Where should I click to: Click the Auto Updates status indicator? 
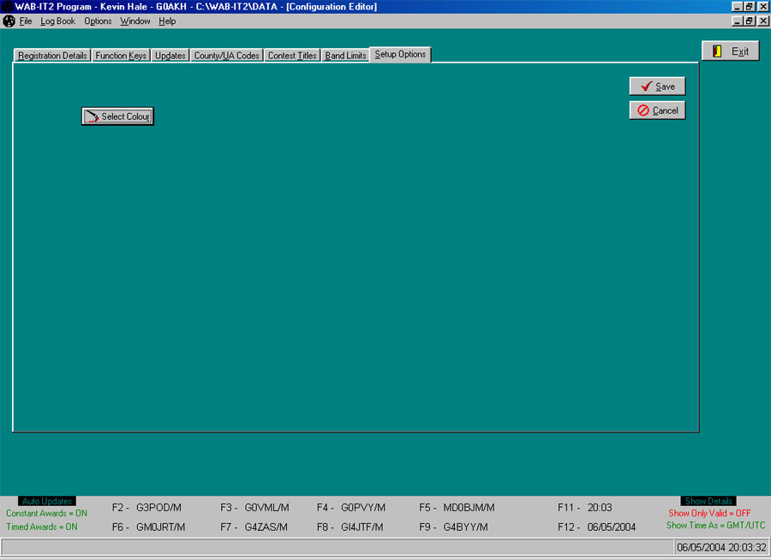(46, 500)
